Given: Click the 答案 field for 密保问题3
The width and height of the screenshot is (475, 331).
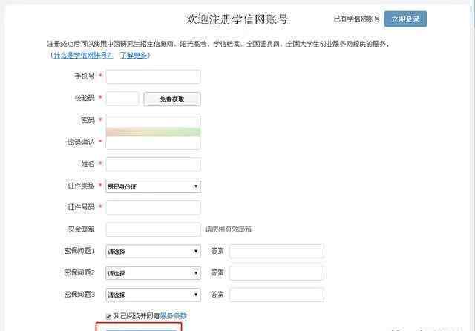Looking at the screenshot, I should pos(276,295).
